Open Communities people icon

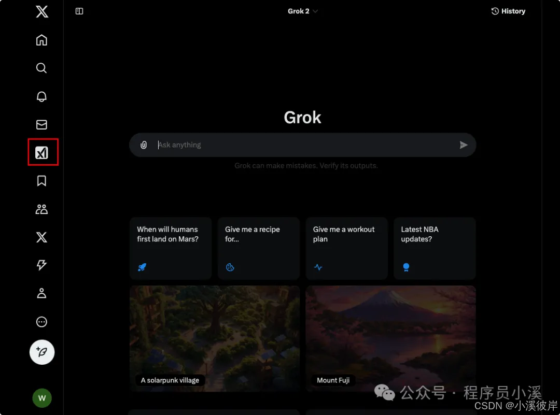click(42, 209)
